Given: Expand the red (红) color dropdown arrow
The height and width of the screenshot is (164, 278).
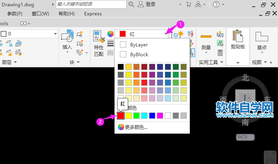Looking at the screenshot, I should [166, 34].
